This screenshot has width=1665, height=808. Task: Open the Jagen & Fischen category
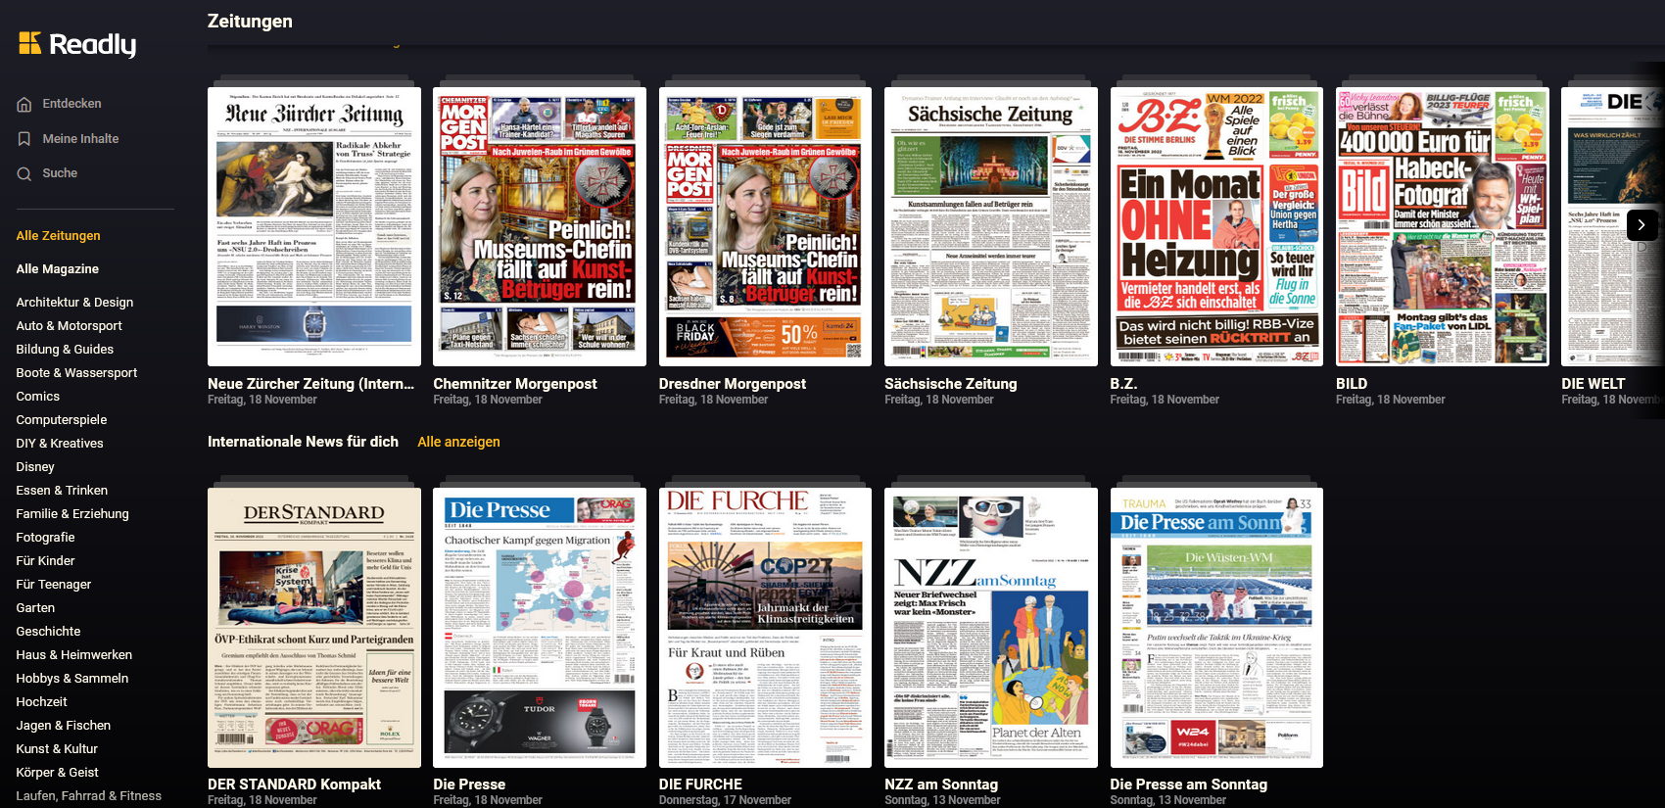[63, 726]
